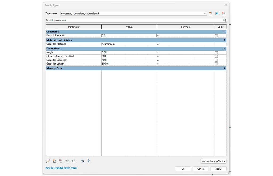Click the Search parameters field

(x=133, y=20)
